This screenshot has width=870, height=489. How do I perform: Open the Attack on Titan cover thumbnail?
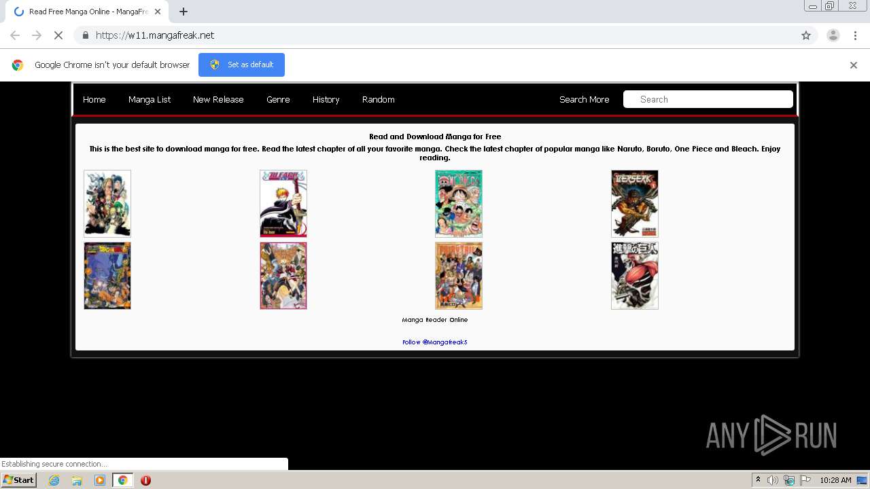click(635, 276)
